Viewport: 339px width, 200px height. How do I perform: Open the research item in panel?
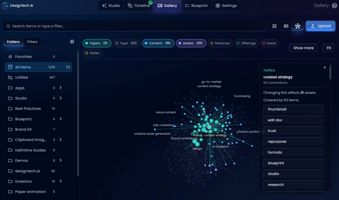tap(294, 185)
